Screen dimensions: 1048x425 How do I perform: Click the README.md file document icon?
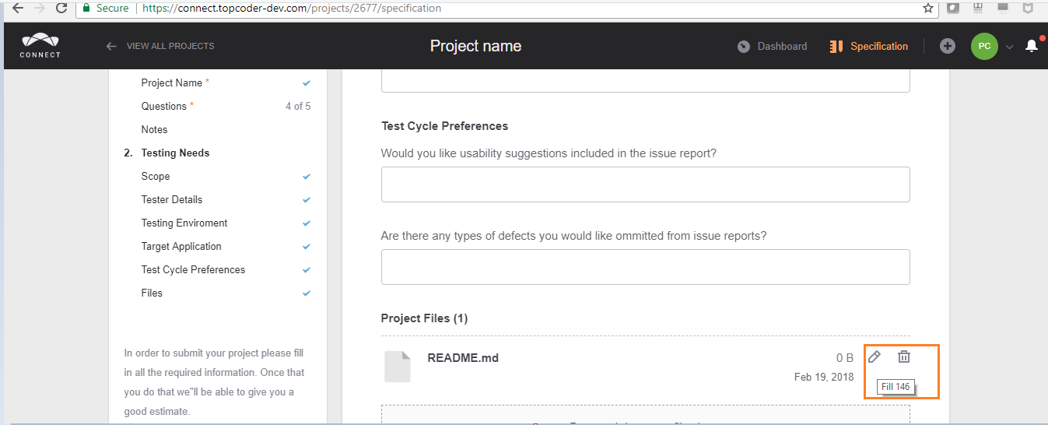coord(398,367)
